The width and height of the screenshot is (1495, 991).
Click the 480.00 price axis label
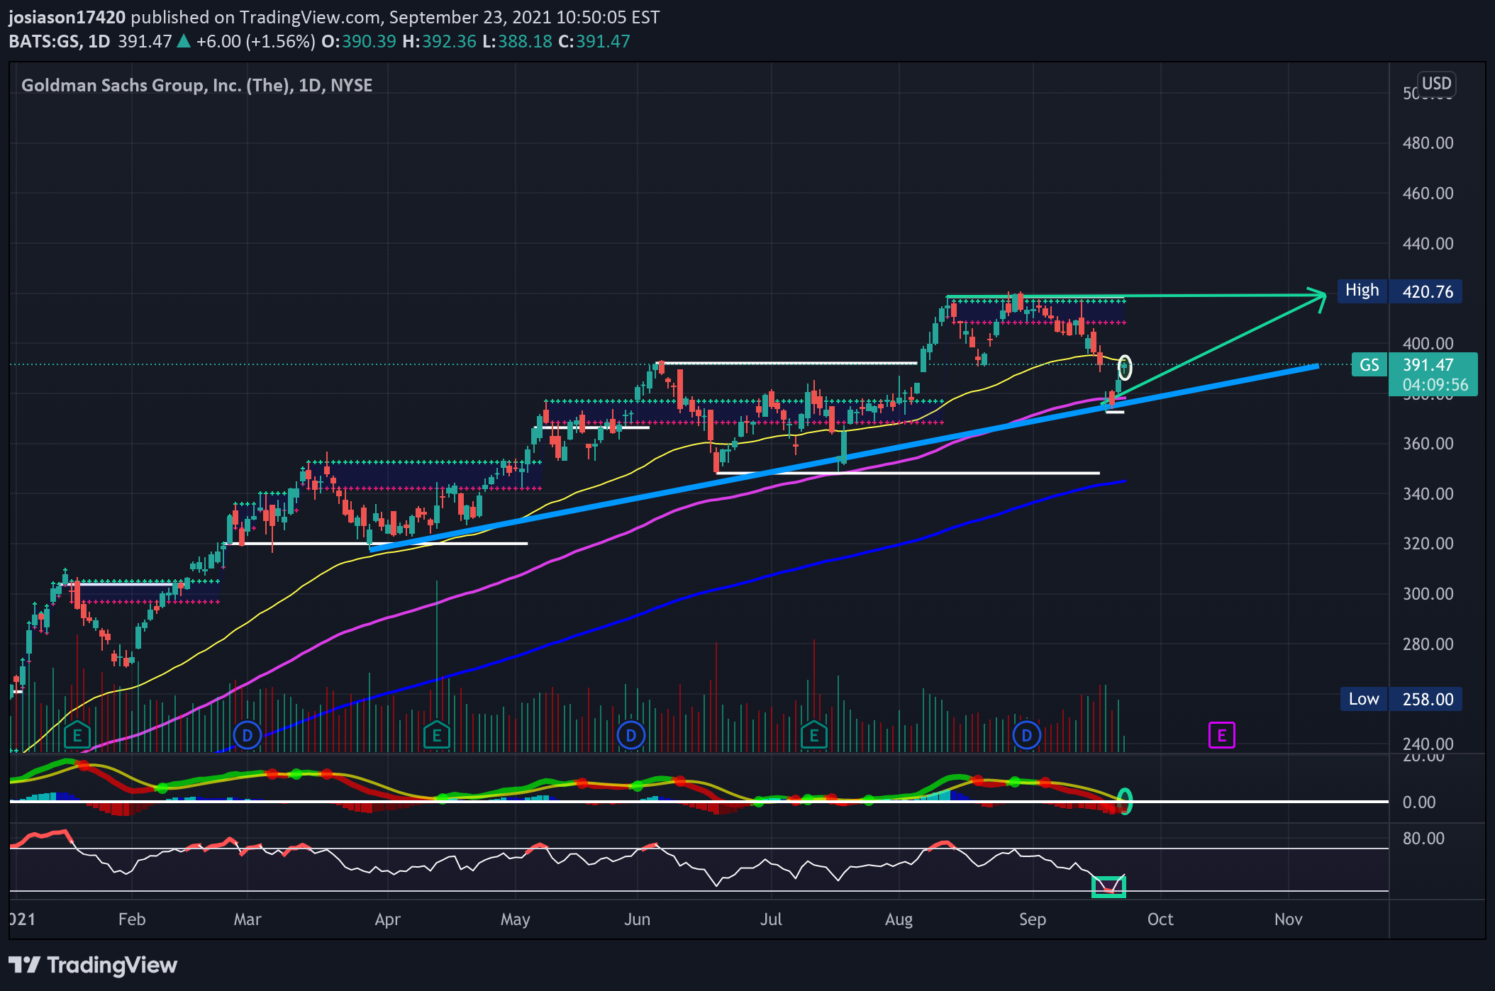tap(1428, 143)
